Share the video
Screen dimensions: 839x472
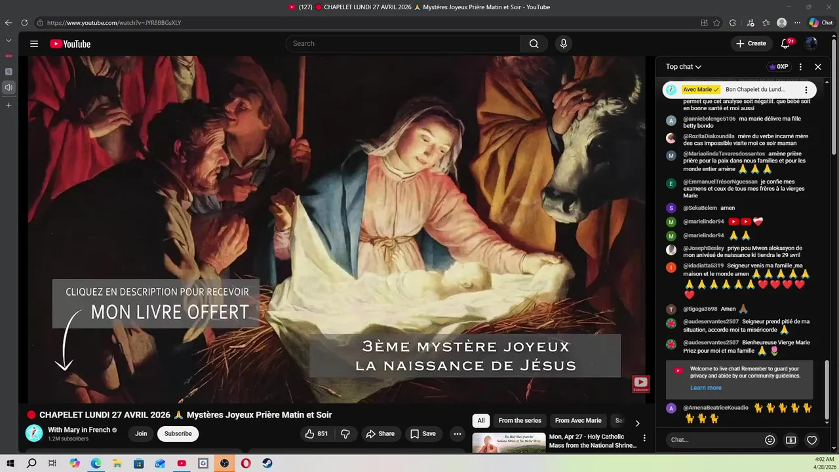(x=380, y=434)
